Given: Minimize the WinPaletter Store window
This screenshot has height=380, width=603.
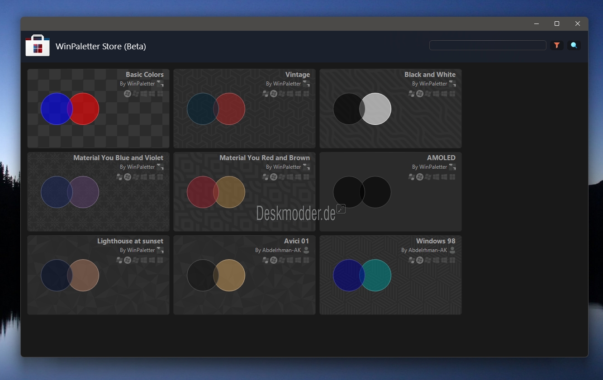Looking at the screenshot, I should [x=537, y=24].
